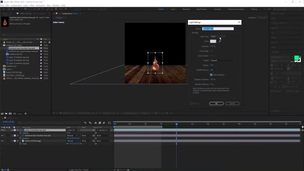Open the Composition menu
This screenshot has height=171, width=304.
point(16,5)
